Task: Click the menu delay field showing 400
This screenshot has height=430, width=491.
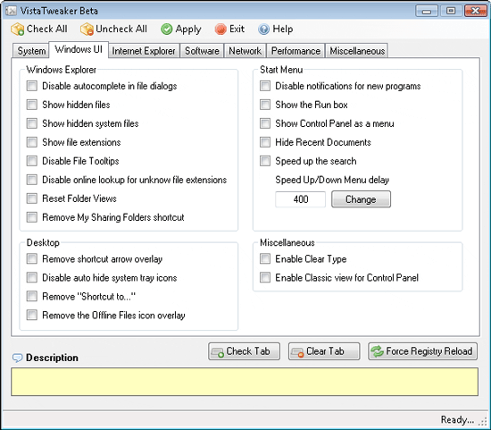Action: [300, 199]
